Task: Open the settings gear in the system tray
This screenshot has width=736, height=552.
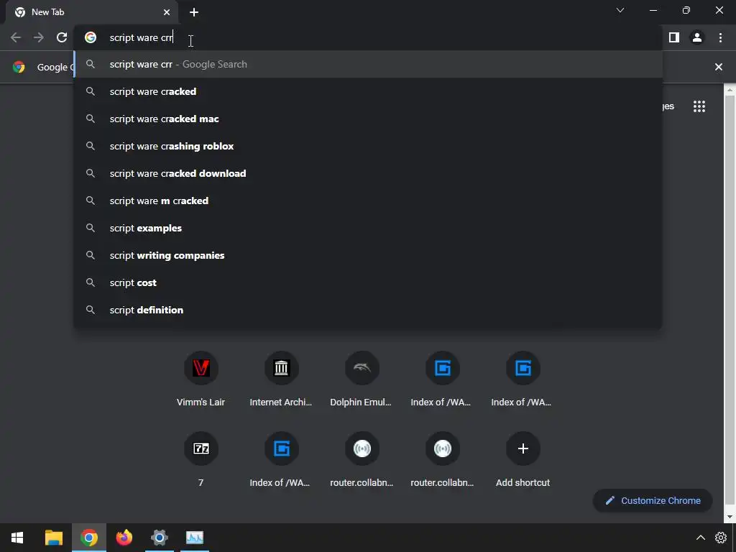Action: [720, 538]
